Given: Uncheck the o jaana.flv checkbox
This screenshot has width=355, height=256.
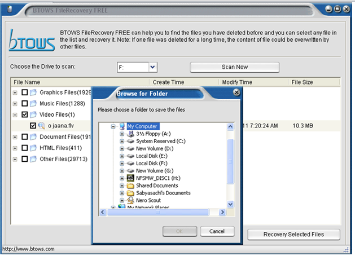Looking at the screenshot, I should (x=33, y=126).
